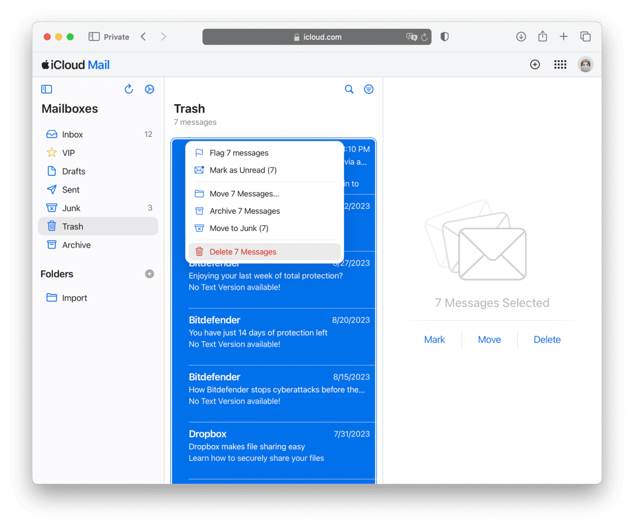The width and height of the screenshot is (634, 527).
Task: Choose Archive 7 Messages
Action: click(264, 211)
